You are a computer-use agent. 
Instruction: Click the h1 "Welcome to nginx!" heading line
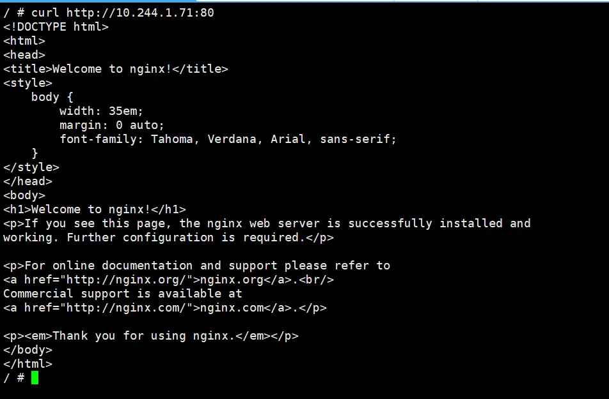pos(95,209)
